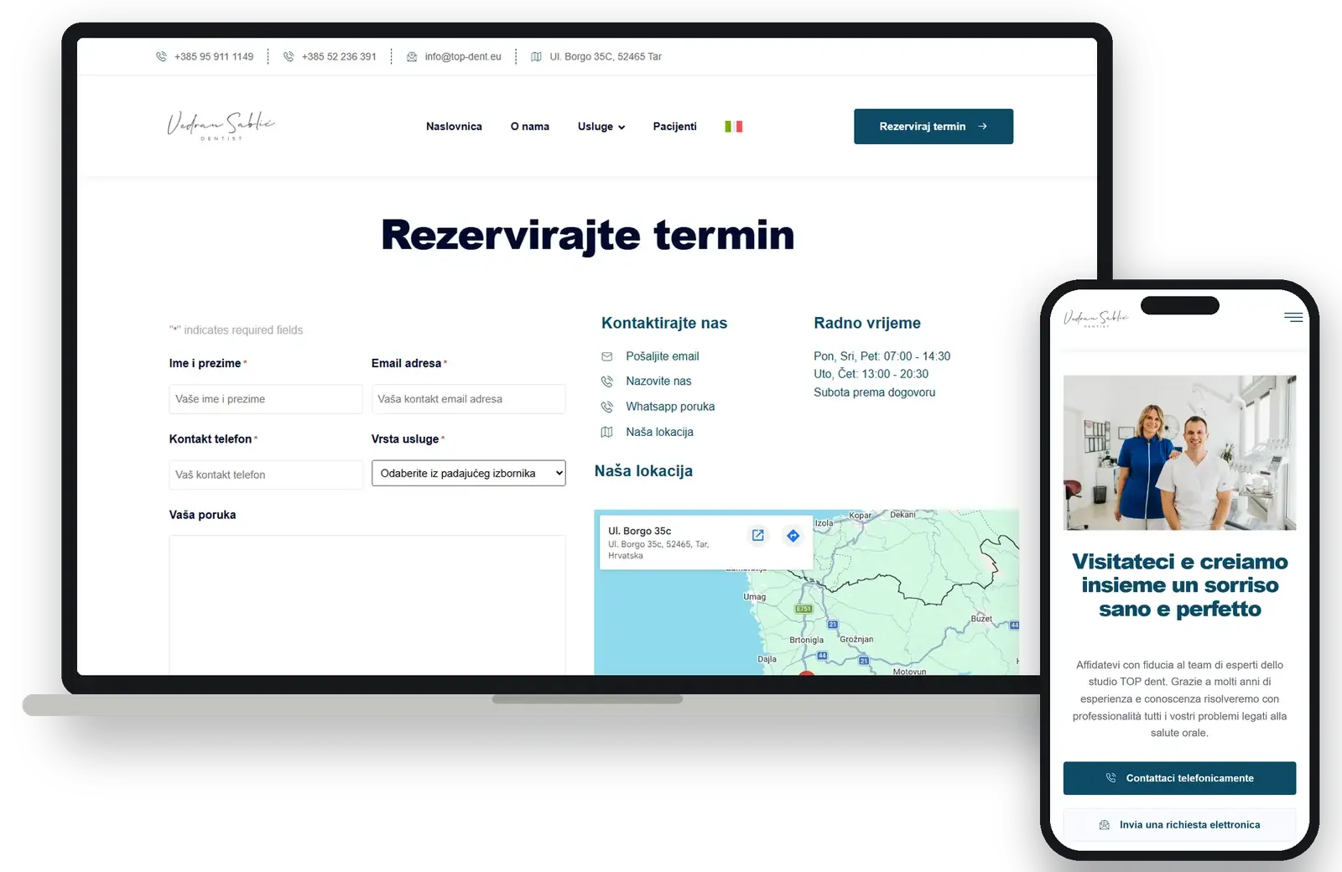Click the phone icon next to Whatsapp poruka
The image size is (1342, 872).
[x=607, y=407]
